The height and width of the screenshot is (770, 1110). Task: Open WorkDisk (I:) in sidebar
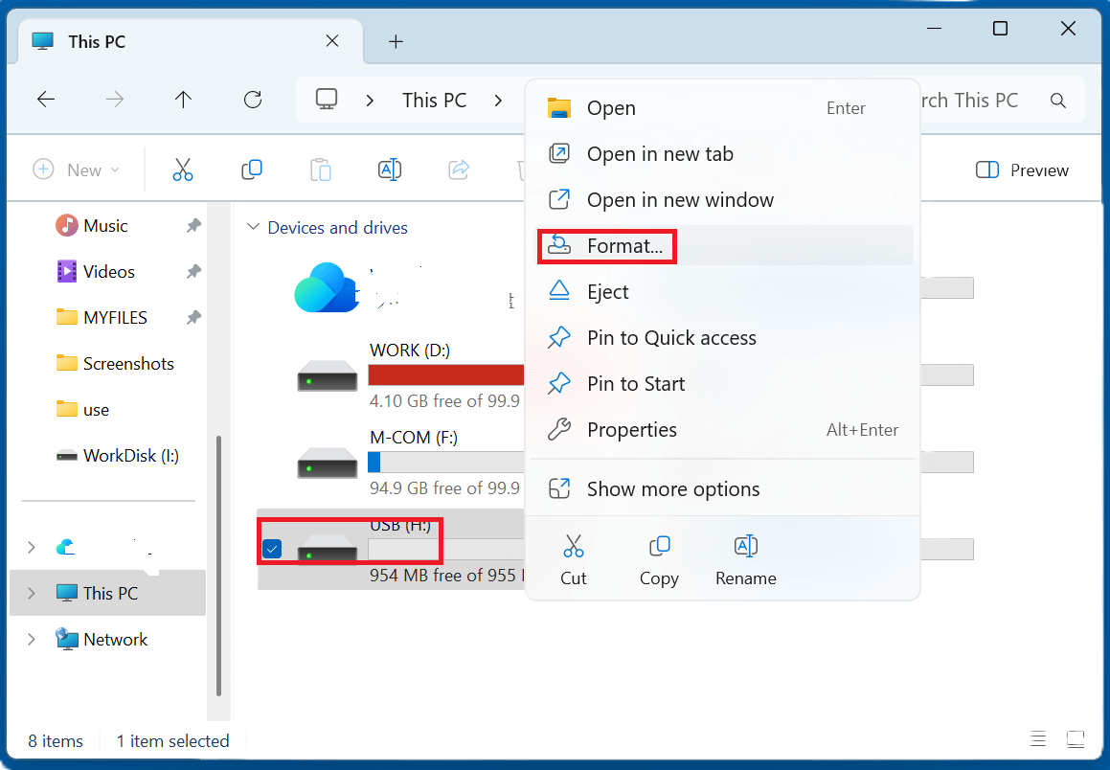(x=130, y=456)
